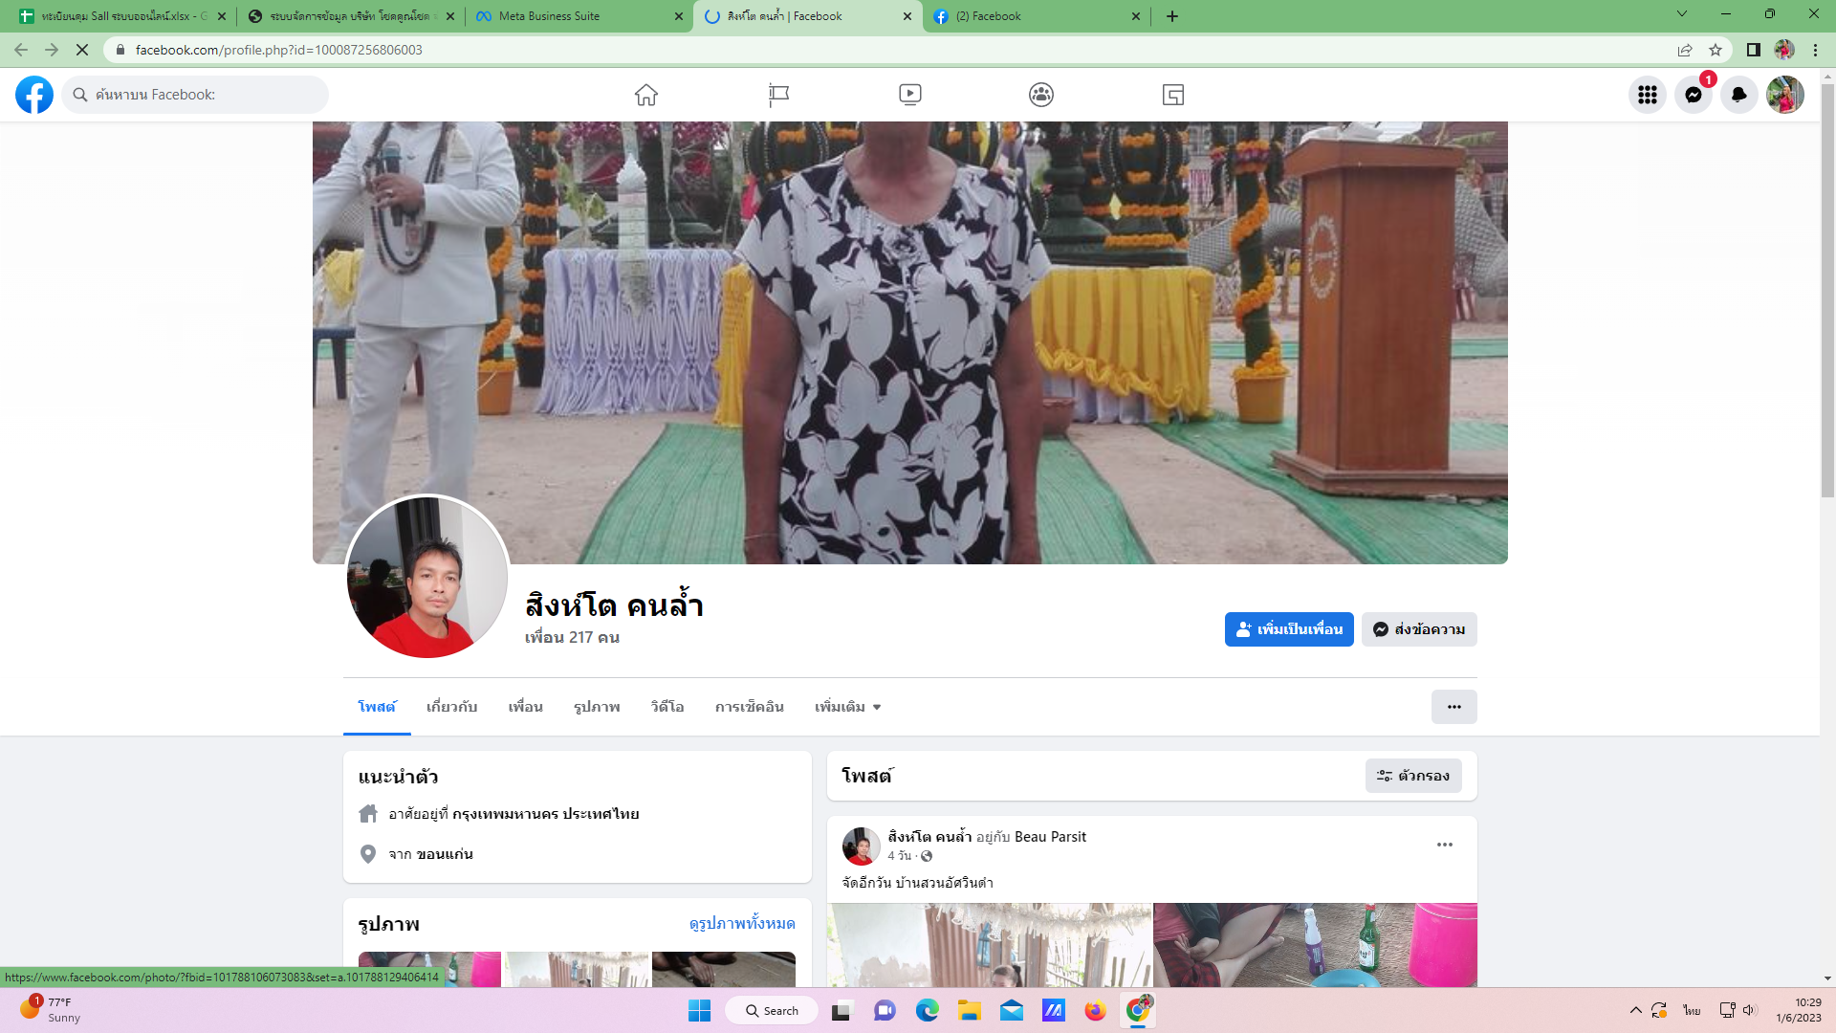Open the Groups icon in top navigation
This screenshot has width=1836, height=1033.
click(x=1041, y=95)
